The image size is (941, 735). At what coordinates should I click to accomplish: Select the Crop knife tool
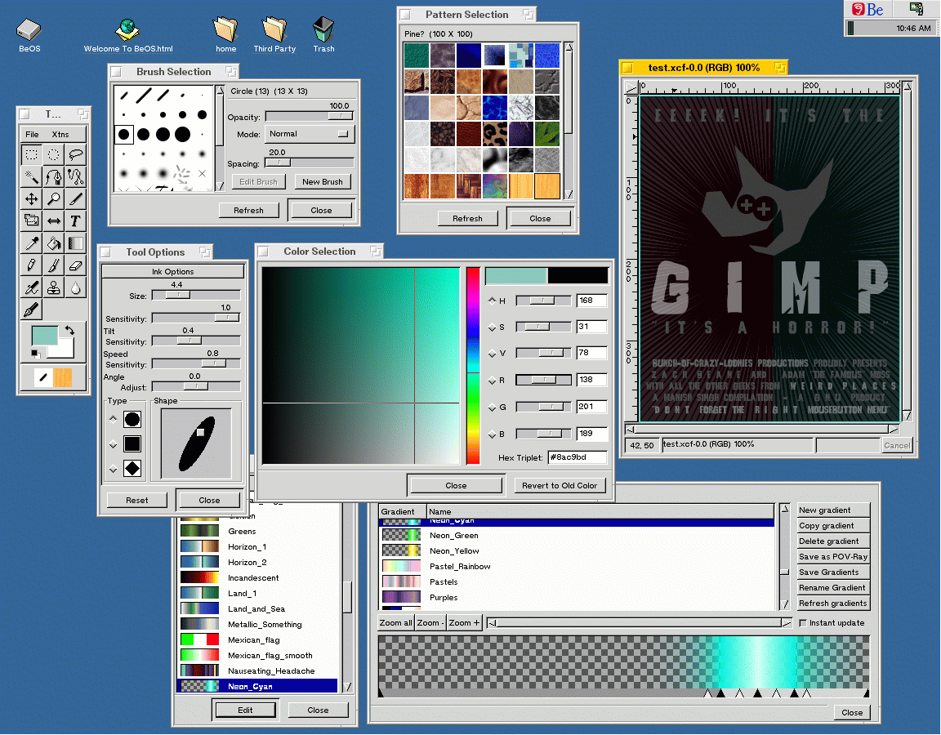(x=76, y=199)
